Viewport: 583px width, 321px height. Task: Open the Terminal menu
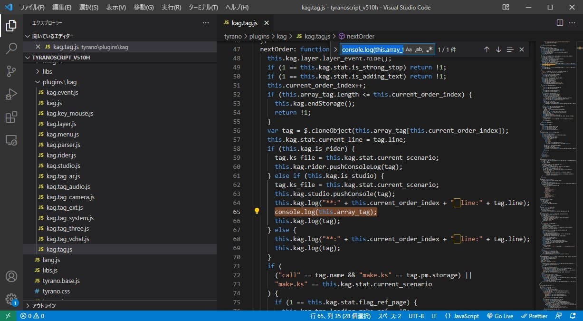click(x=203, y=8)
